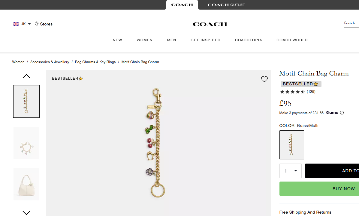The height and width of the screenshot is (216, 359).
Task: Open the Women menu
Action: [144, 40]
